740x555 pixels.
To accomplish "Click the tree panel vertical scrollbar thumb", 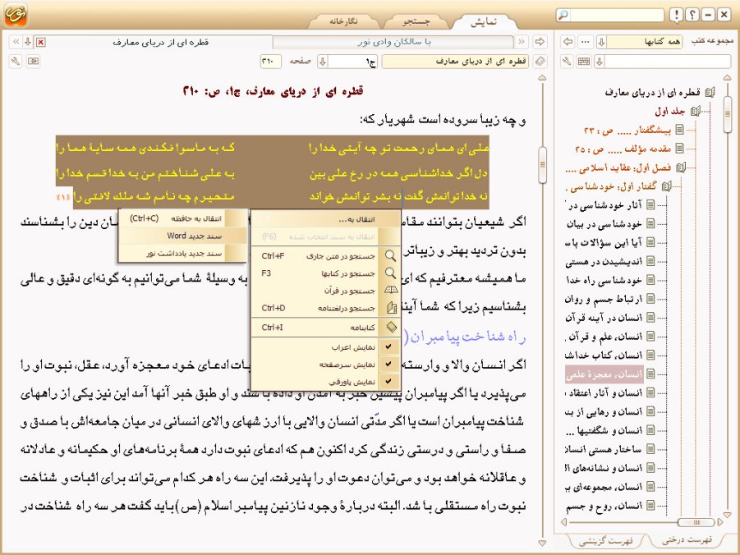I will pyautogui.click(x=727, y=114).
